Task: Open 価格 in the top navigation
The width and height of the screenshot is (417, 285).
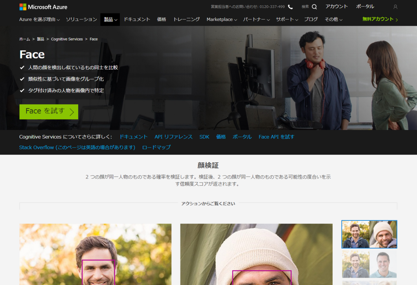Action: [161, 20]
